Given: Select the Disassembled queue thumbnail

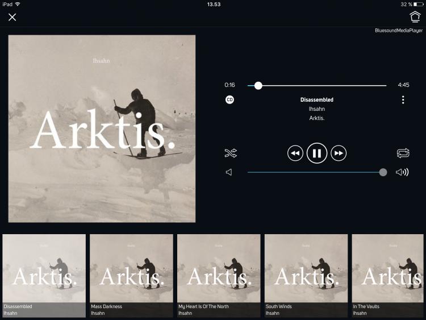Looking at the screenshot, I should [44, 276].
